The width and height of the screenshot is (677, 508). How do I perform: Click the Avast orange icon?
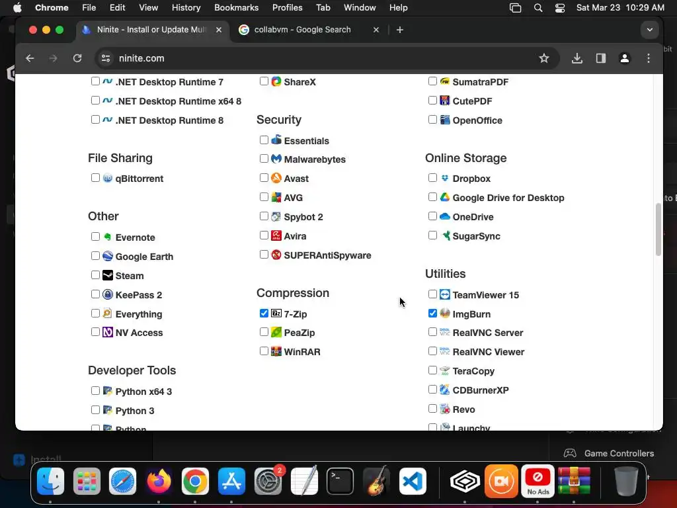tap(276, 177)
